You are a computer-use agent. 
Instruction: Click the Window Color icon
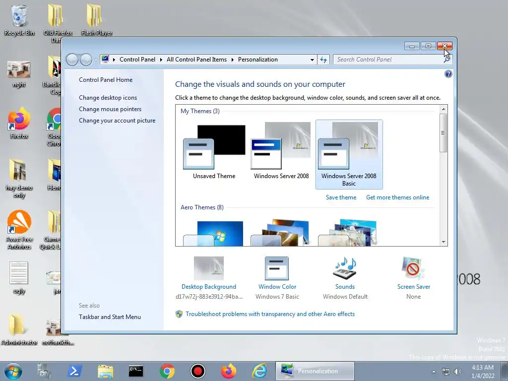pyautogui.click(x=277, y=268)
